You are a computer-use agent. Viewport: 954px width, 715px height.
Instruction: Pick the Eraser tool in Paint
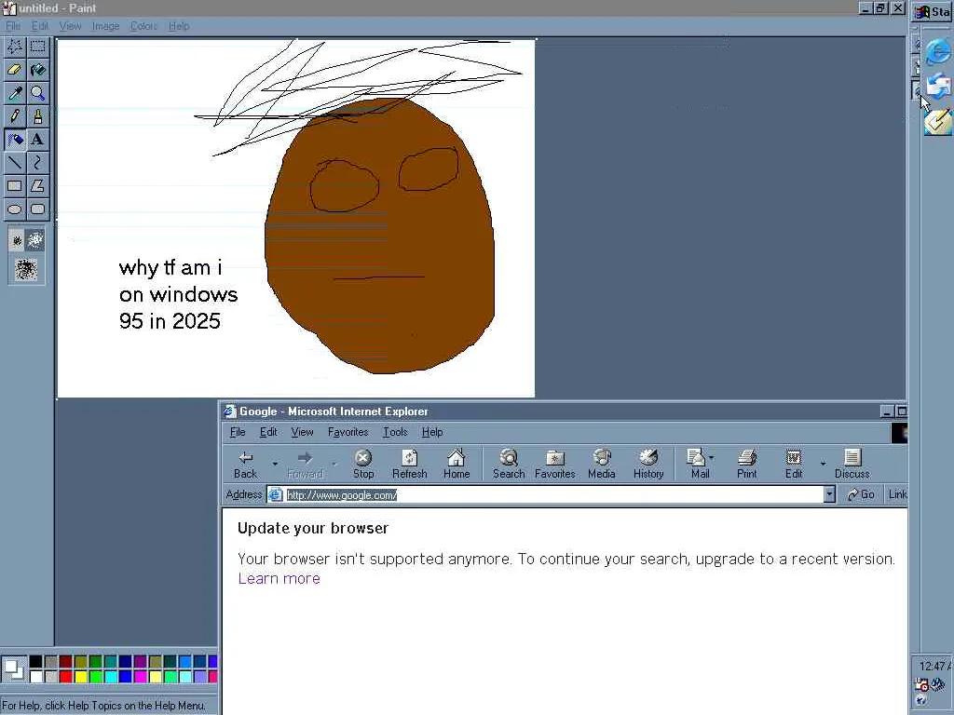tap(15, 70)
